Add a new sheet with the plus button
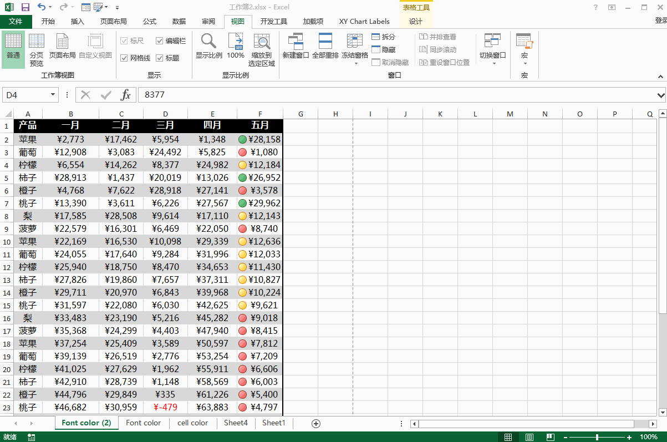 pos(316,423)
